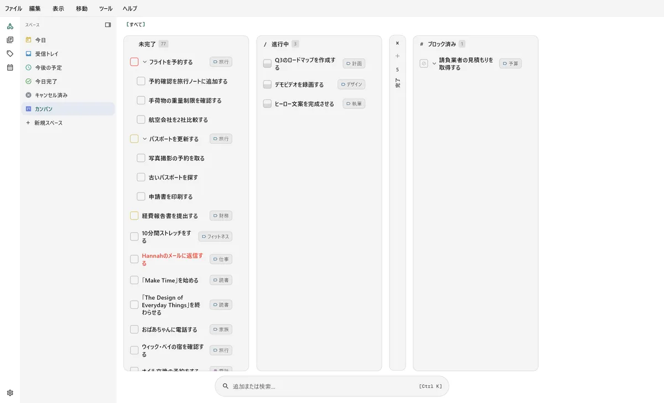Click the search magnifier icon in the bottom bar
664x403 pixels.
point(225,386)
